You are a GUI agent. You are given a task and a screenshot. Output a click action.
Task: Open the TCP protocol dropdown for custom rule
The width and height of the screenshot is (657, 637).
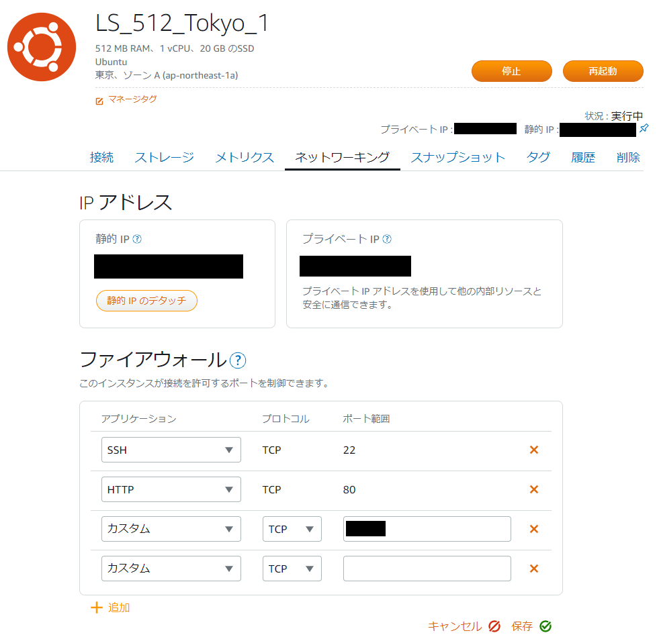pyautogui.click(x=292, y=529)
